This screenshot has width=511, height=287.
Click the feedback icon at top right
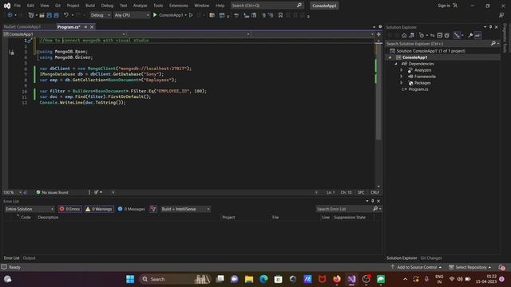click(x=501, y=15)
